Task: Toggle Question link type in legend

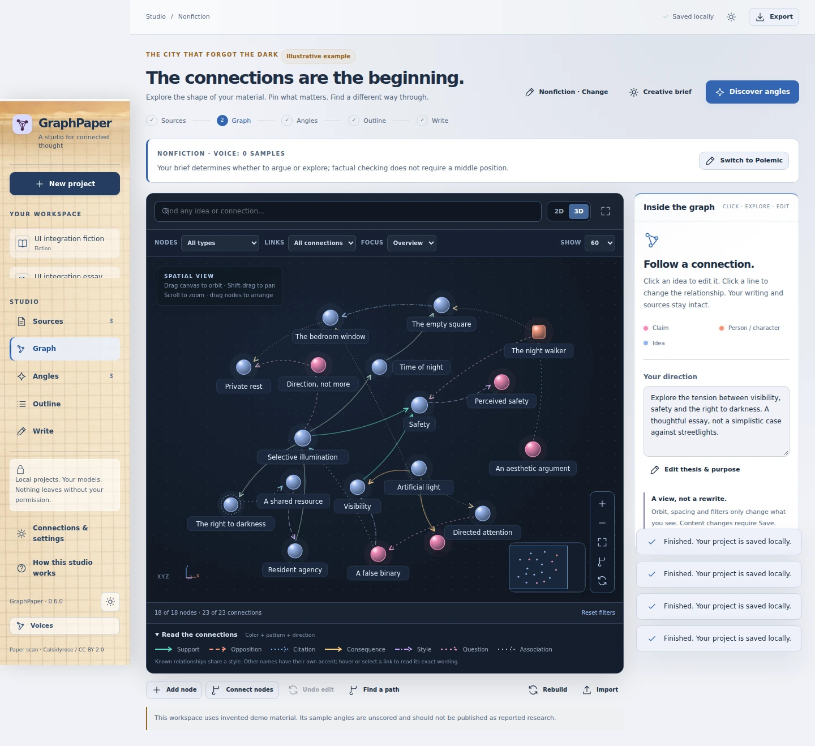Action: (464, 649)
